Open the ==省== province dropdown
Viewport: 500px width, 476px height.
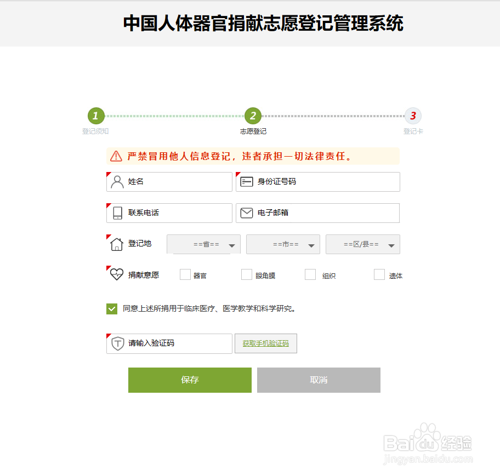pyautogui.click(x=203, y=244)
